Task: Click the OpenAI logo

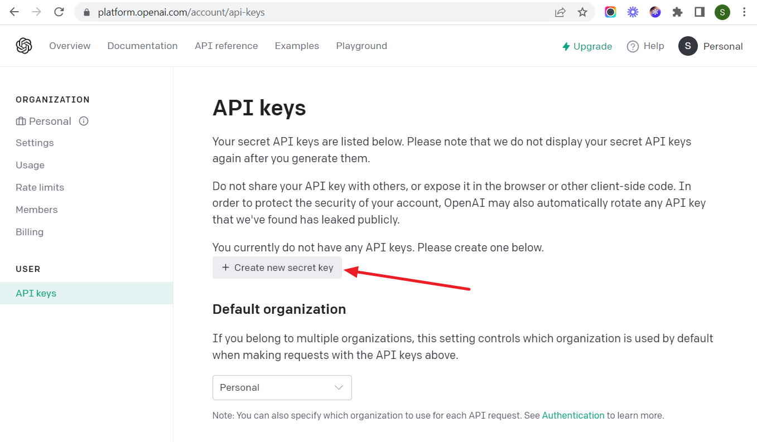Action: tap(24, 46)
